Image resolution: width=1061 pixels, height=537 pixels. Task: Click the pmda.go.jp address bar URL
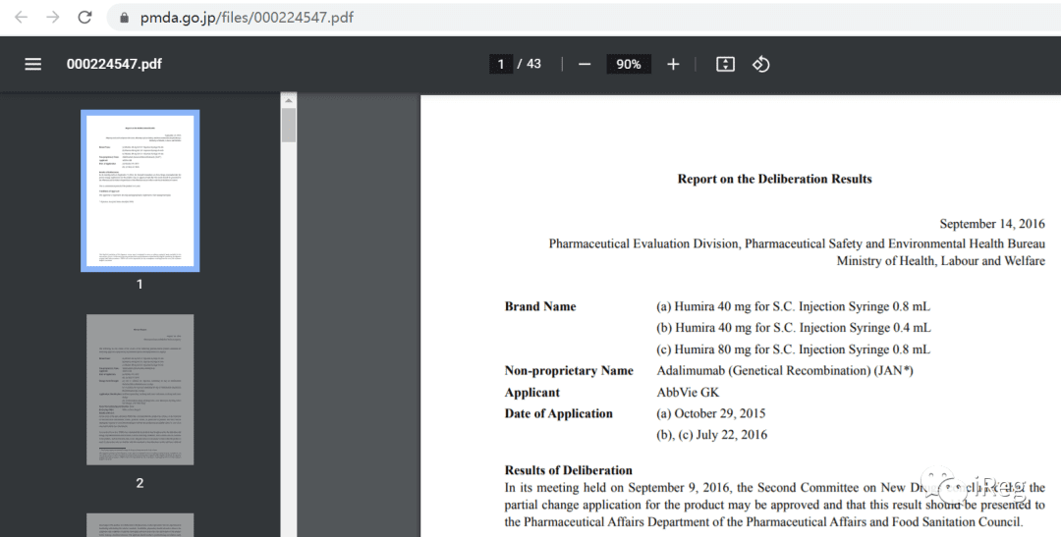247,18
